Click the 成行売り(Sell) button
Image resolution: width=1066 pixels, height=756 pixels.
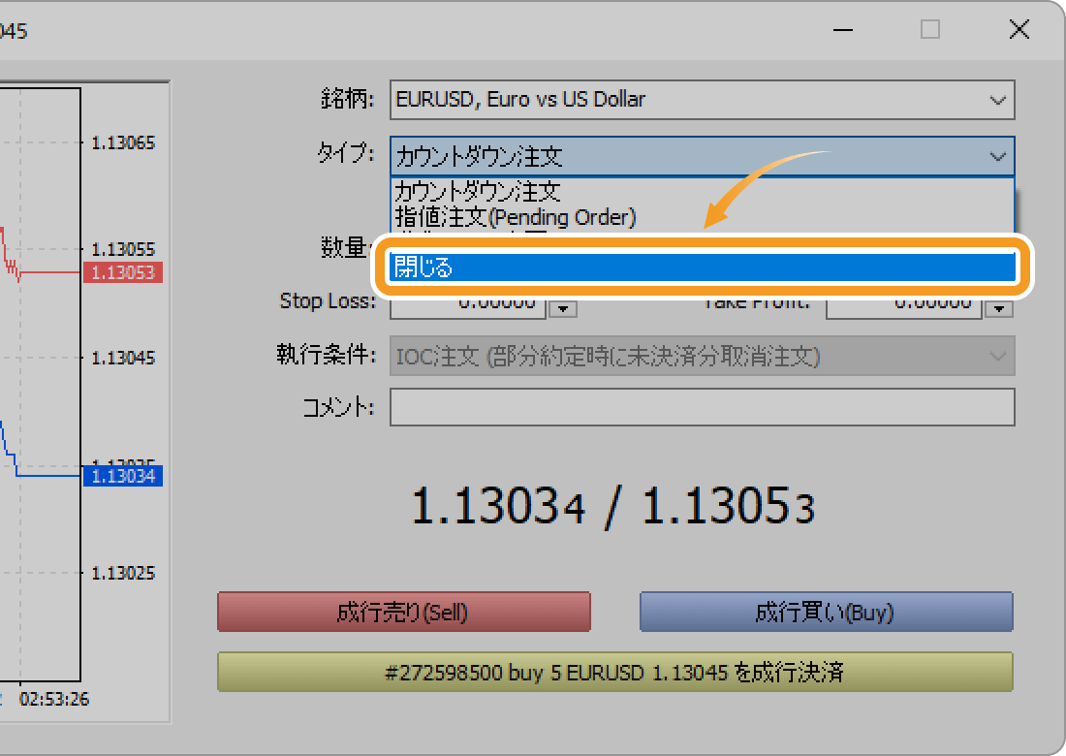(x=403, y=613)
